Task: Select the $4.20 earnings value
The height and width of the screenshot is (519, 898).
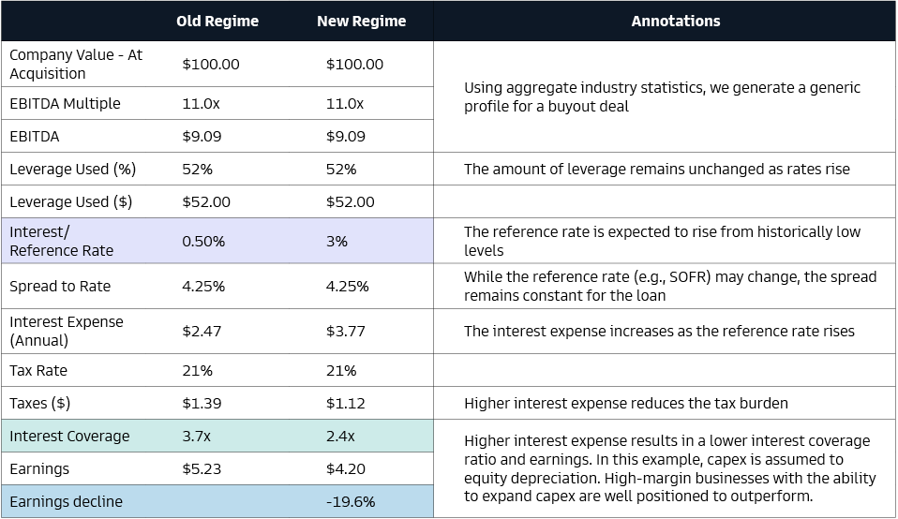Action: pyautogui.click(x=346, y=469)
